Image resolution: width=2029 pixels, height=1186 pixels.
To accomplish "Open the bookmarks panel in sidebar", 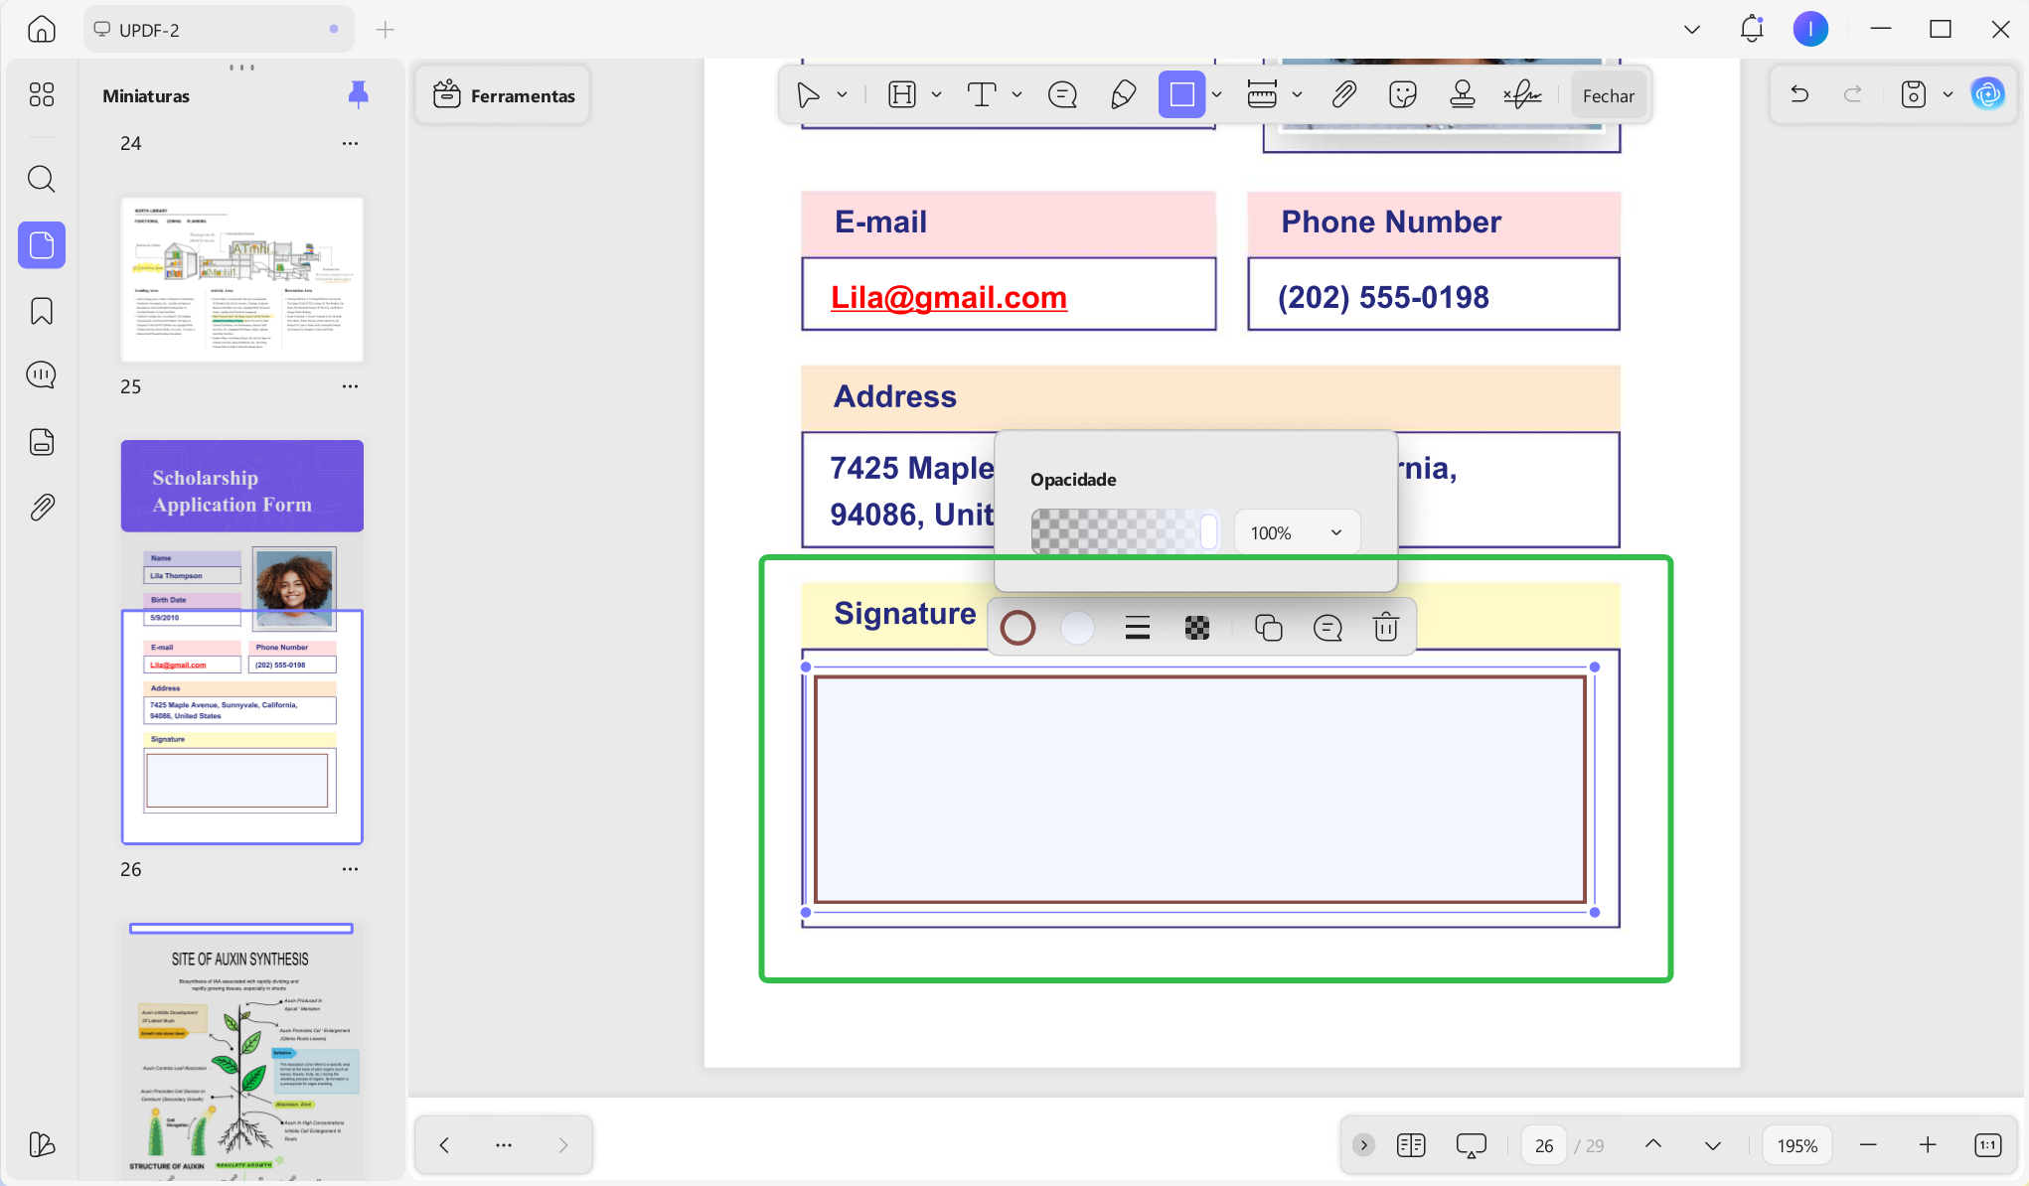I will click(42, 311).
